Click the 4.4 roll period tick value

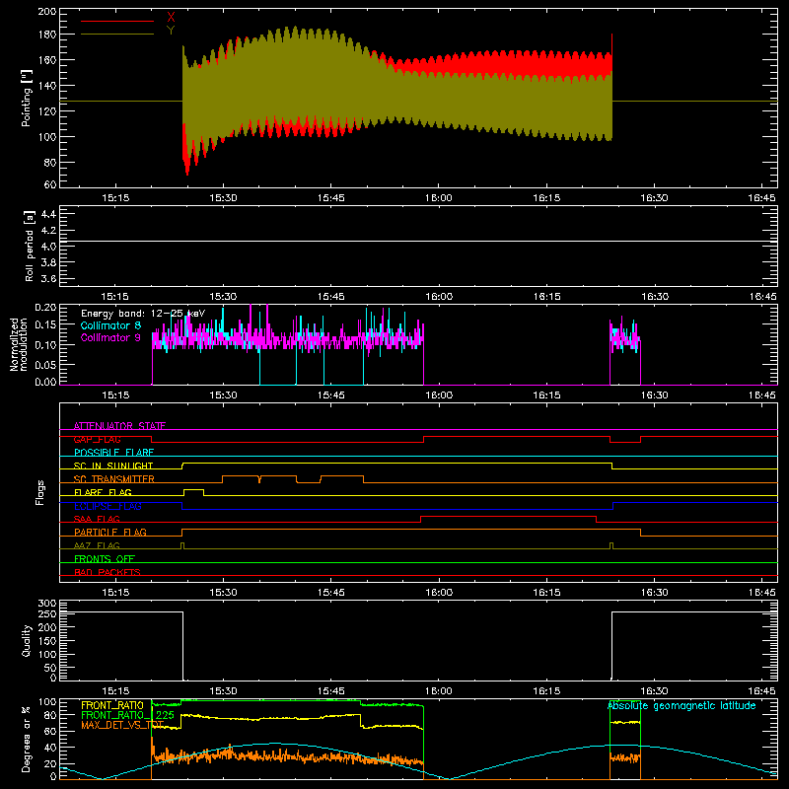point(48,214)
